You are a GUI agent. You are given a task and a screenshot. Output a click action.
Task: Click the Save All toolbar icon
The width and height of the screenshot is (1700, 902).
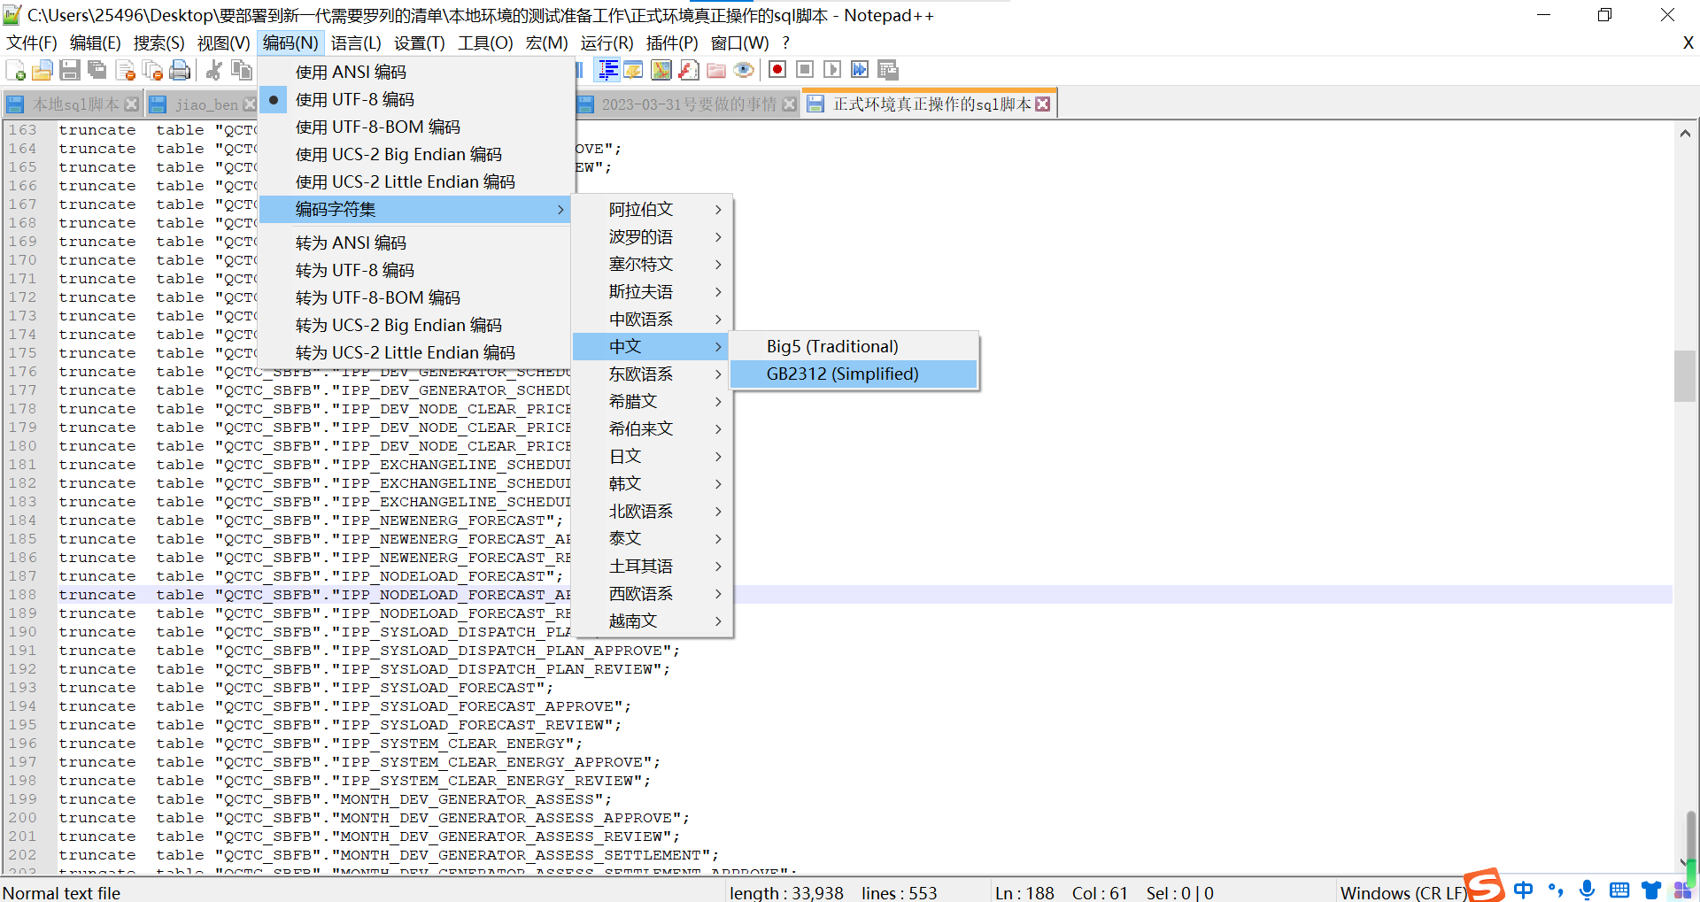tap(97, 71)
